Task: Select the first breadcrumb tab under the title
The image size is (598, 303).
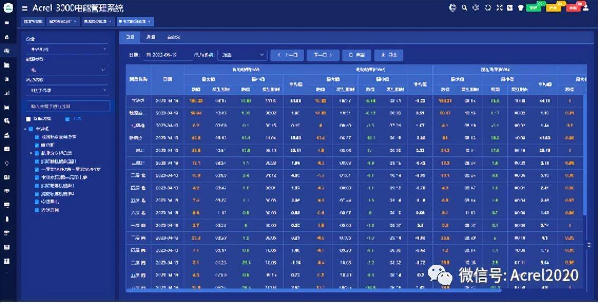Action: tap(33, 21)
